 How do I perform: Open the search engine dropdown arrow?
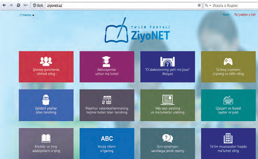[210, 5]
